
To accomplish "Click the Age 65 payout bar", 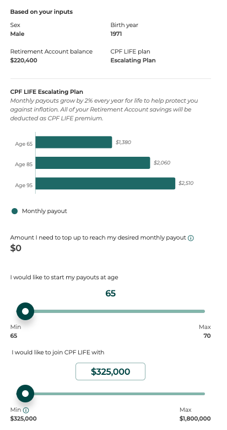I will tap(74, 142).
